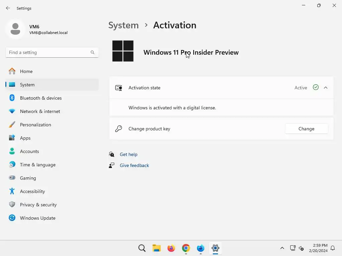Show hidden icons in system tray

click(282, 248)
